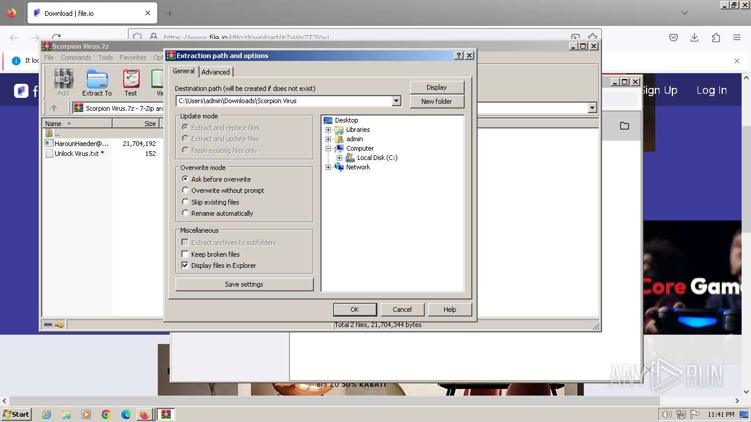Switch to the Advanced tab
The width and height of the screenshot is (751, 422).
point(216,72)
